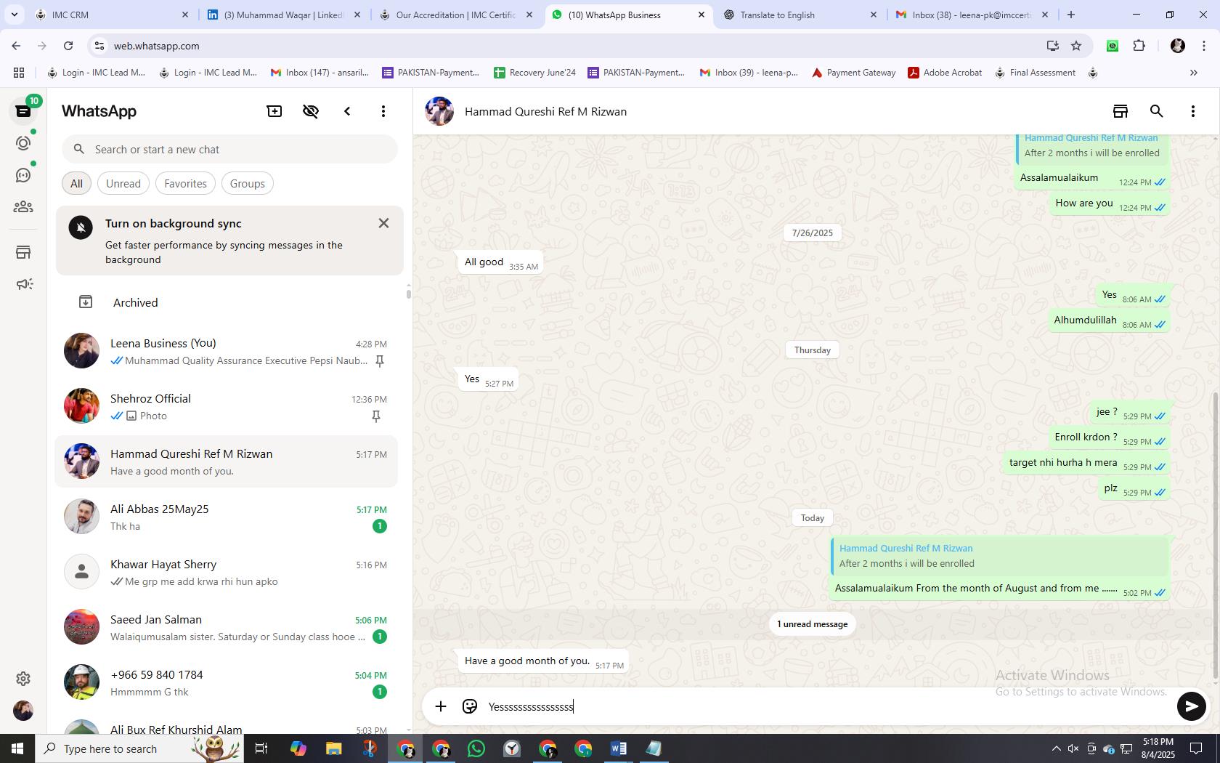This screenshot has width=1220, height=763.
Task: Go back in browser history
Action: (x=16, y=46)
